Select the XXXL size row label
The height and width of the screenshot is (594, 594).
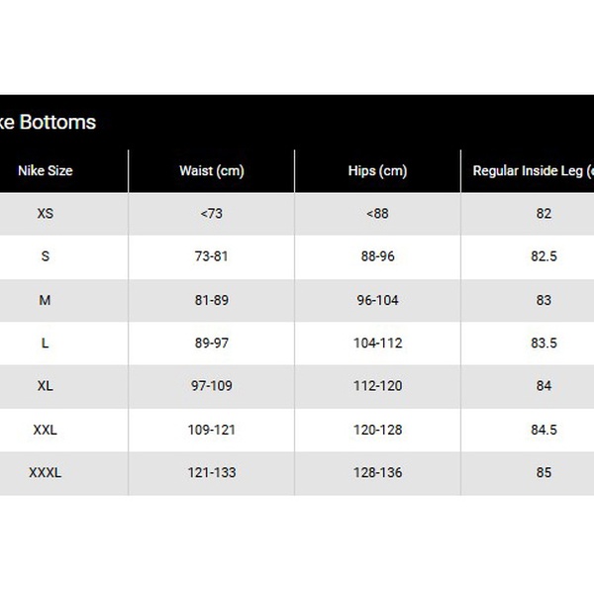[46, 473]
